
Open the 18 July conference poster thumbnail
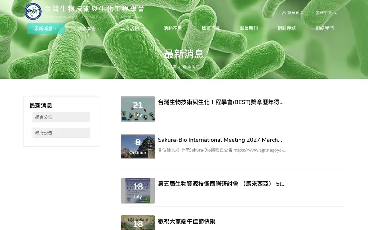pos(138,191)
